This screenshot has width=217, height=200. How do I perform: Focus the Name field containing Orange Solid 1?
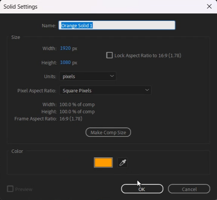tap(117, 25)
